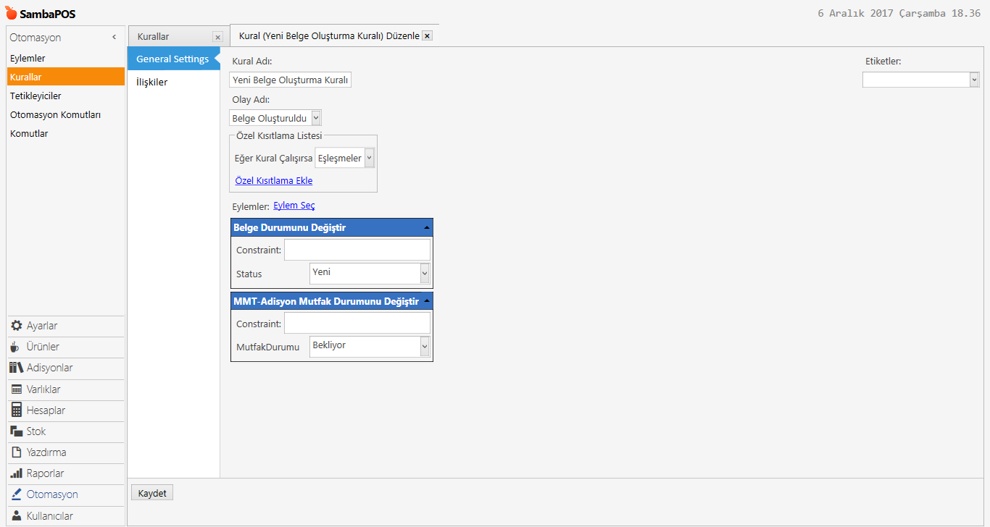990x527 pixels.
Task: Click the Varlıklar panel icon
Action: pyautogui.click(x=17, y=389)
